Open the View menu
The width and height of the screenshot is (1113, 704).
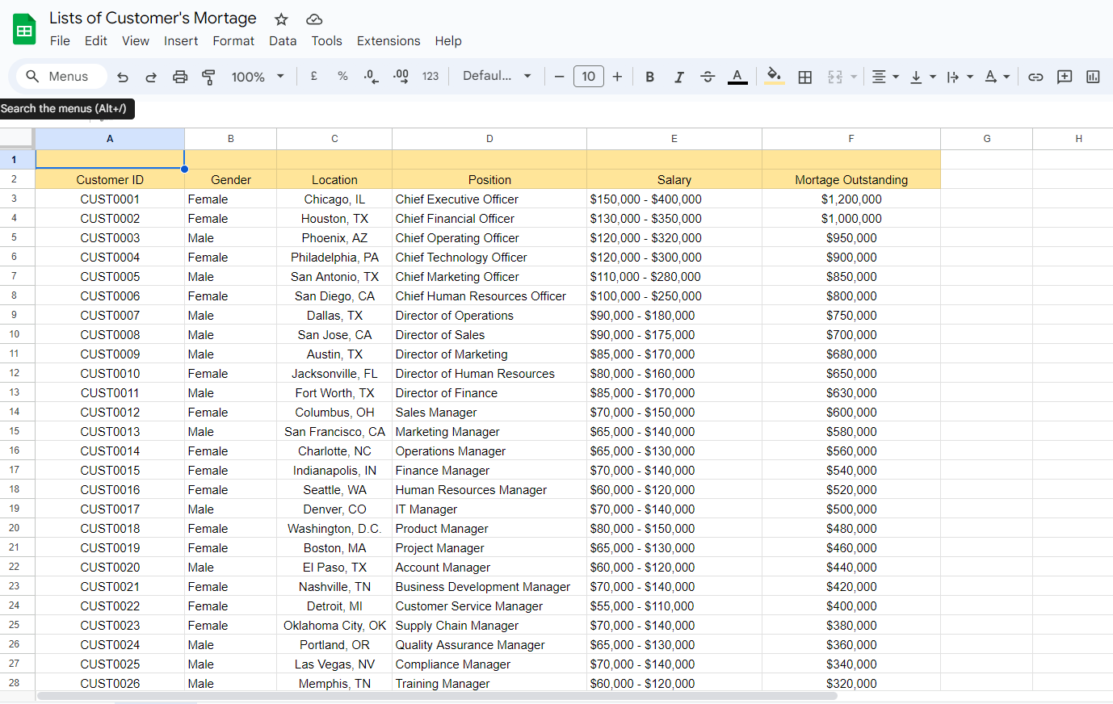135,41
